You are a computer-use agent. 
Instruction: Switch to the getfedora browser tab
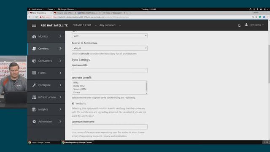pyautogui.click(x=89, y=13)
